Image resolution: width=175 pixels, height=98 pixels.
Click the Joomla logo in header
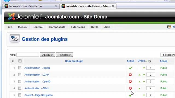click(24, 16)
